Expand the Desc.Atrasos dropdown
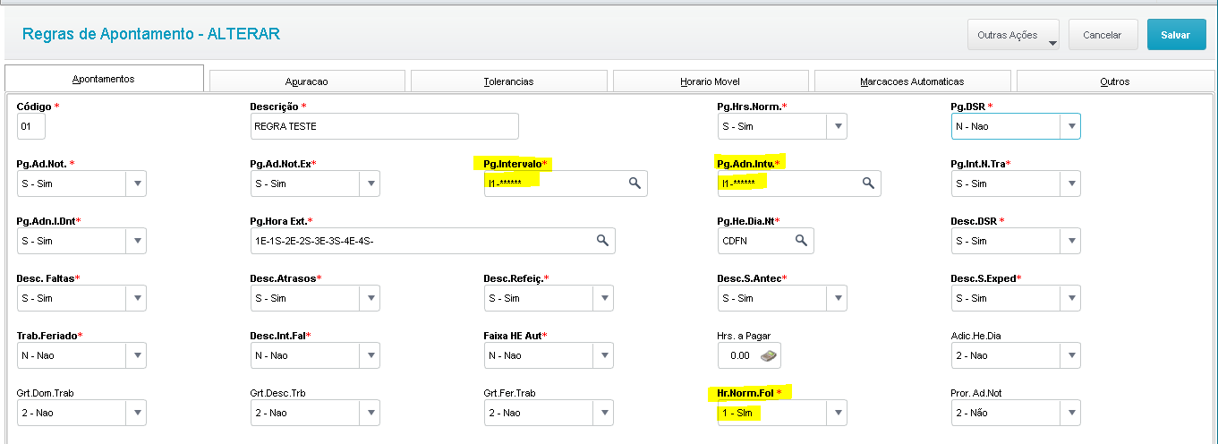Image resolution: width=1218 pixels, height=444 pixels. coord(370,298)
